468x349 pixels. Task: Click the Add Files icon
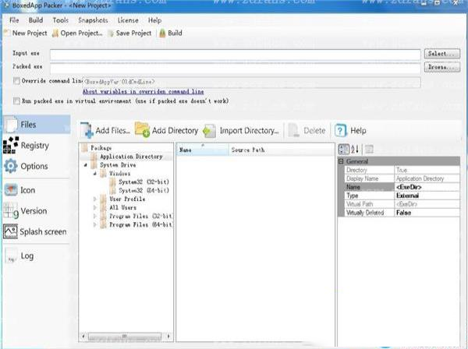coord(87,131)
